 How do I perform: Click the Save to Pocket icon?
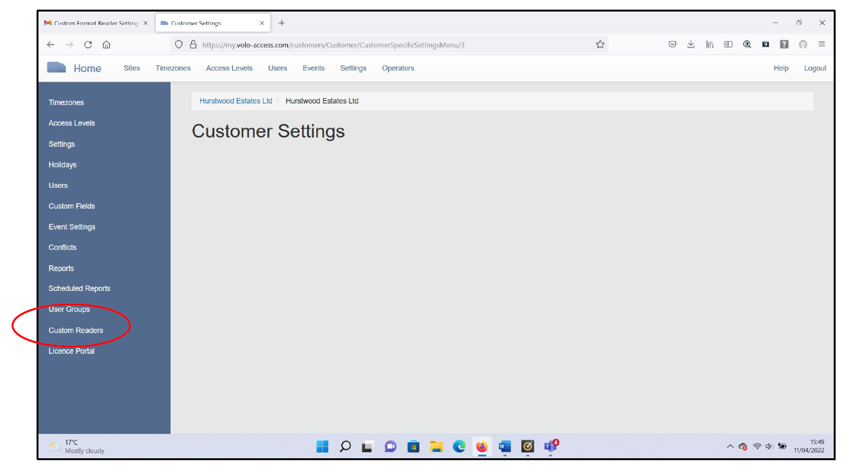click(x=672, y=45)
